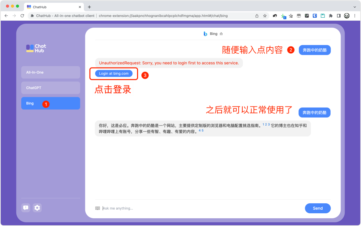This screenshot has width=361, height=226.
Task: Open the panda profile avatar
Action: [x=347, y=16]
